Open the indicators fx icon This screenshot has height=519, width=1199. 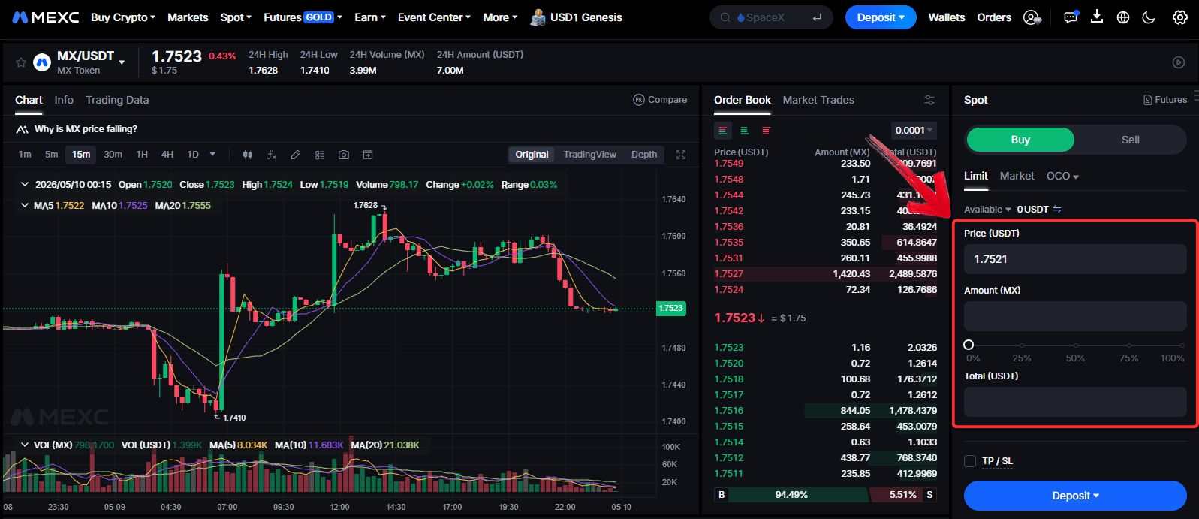click(272, 155)
